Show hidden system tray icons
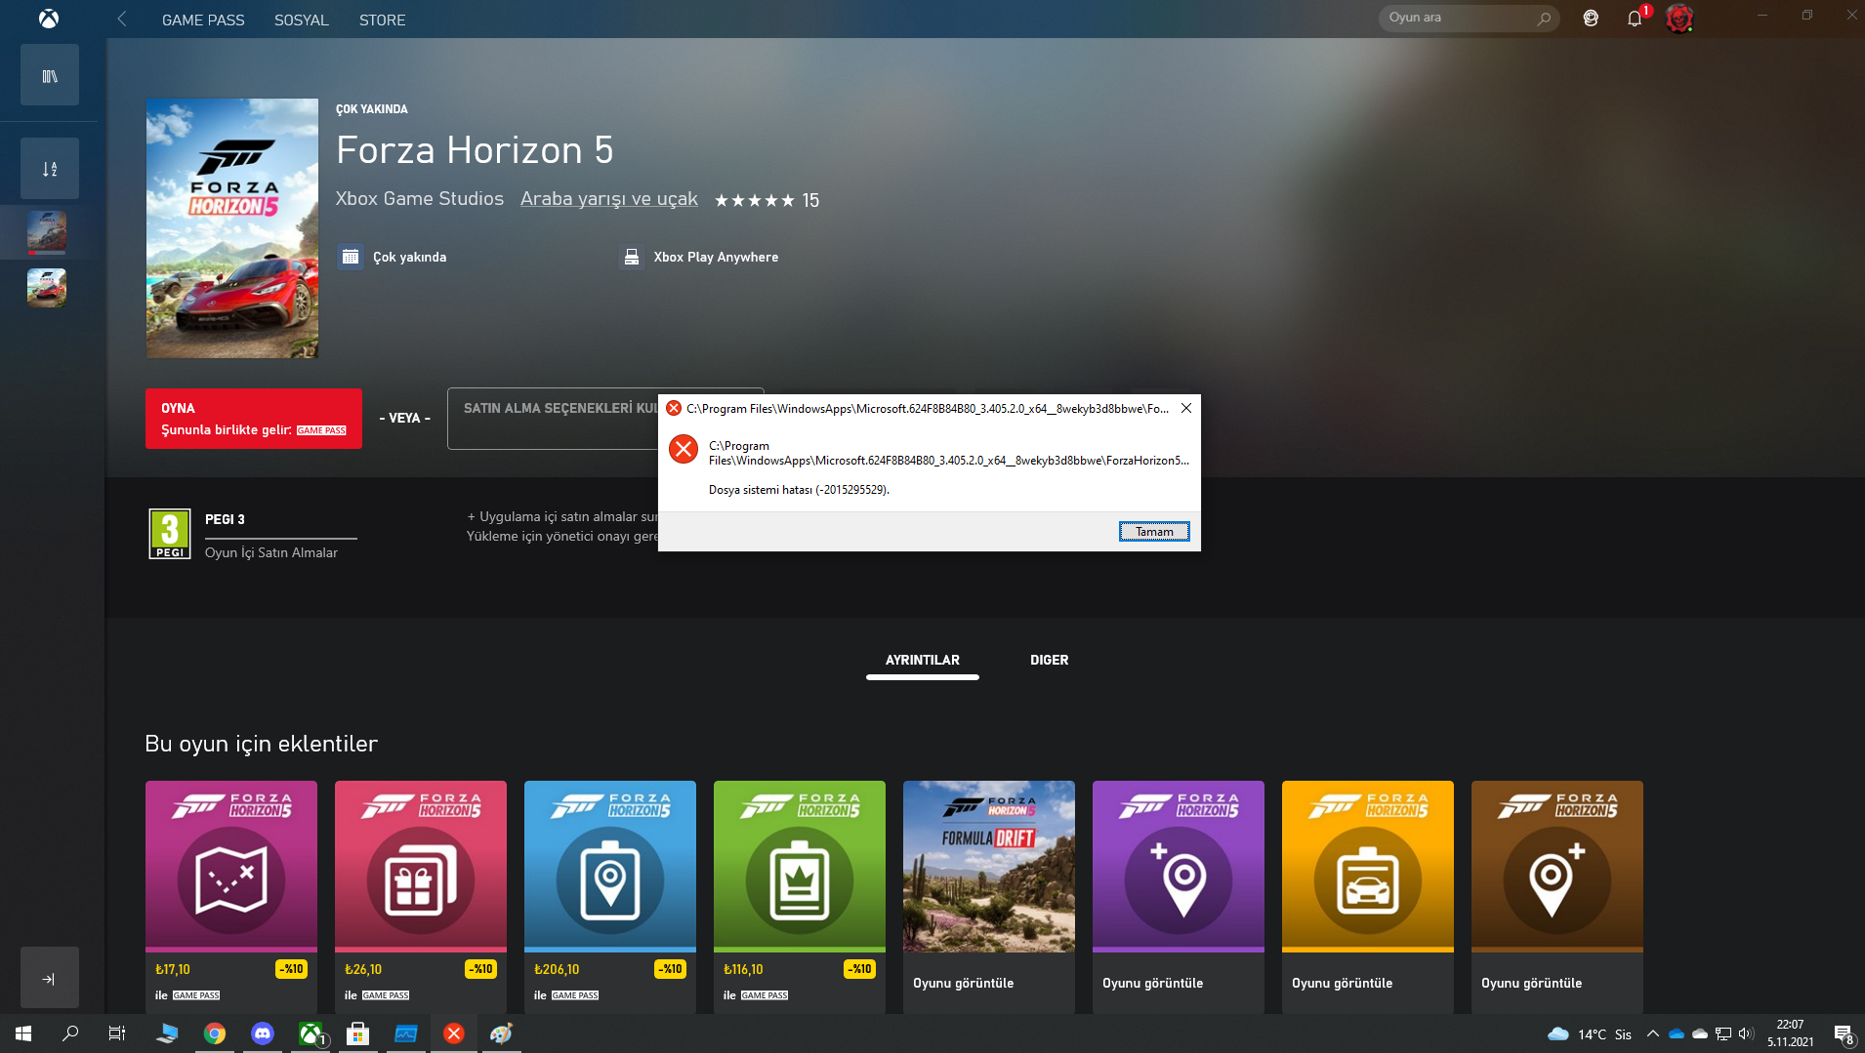 coord(1653,1033)
